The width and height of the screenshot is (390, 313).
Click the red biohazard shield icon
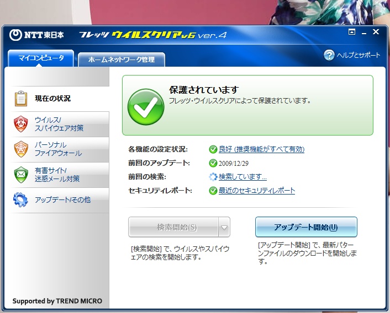(21, 124)
